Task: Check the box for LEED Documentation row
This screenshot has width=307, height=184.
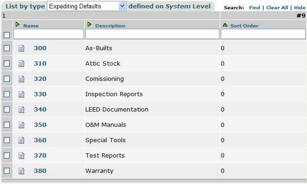Action: tap(6, 109)
